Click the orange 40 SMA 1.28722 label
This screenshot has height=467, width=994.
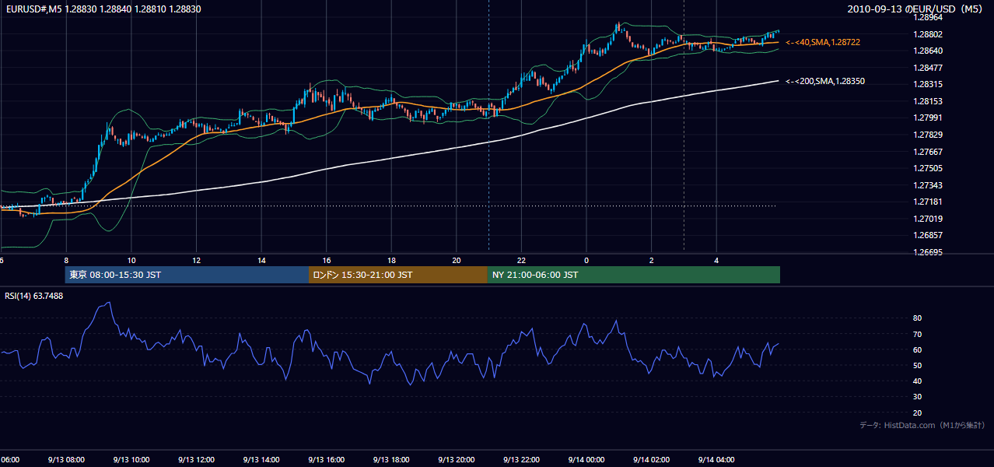click(x=823, y=42)
